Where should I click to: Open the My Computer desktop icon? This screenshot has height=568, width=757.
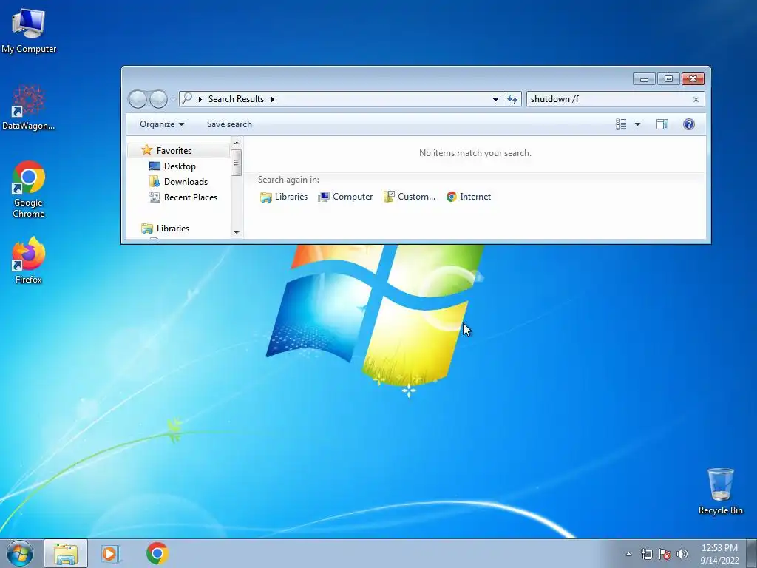pos(29,30)
